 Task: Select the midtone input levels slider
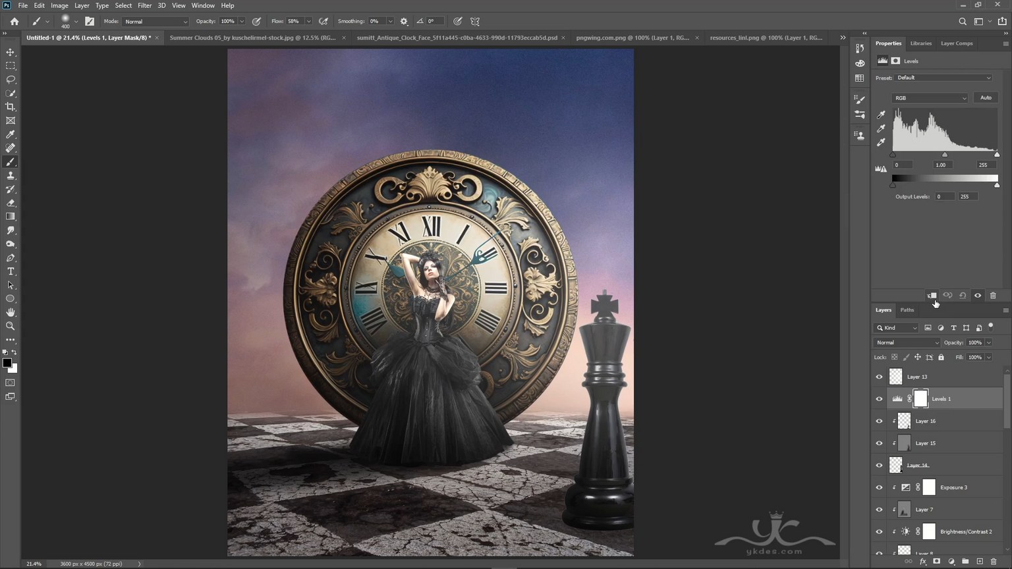944,155
